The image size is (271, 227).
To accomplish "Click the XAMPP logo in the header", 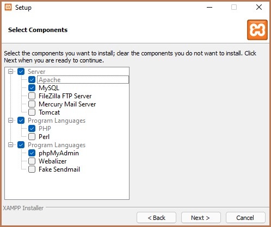I will click(257, 30).
